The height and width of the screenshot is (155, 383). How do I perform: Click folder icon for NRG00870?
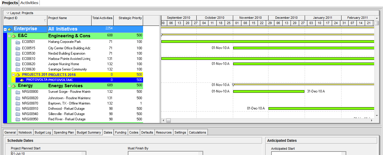pos(18,103)
